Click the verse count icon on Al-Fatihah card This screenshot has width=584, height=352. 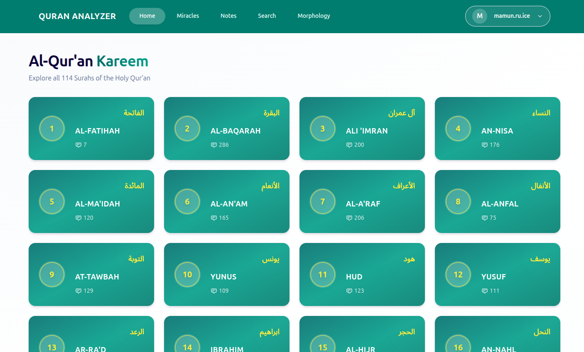[x=78, y=145]
